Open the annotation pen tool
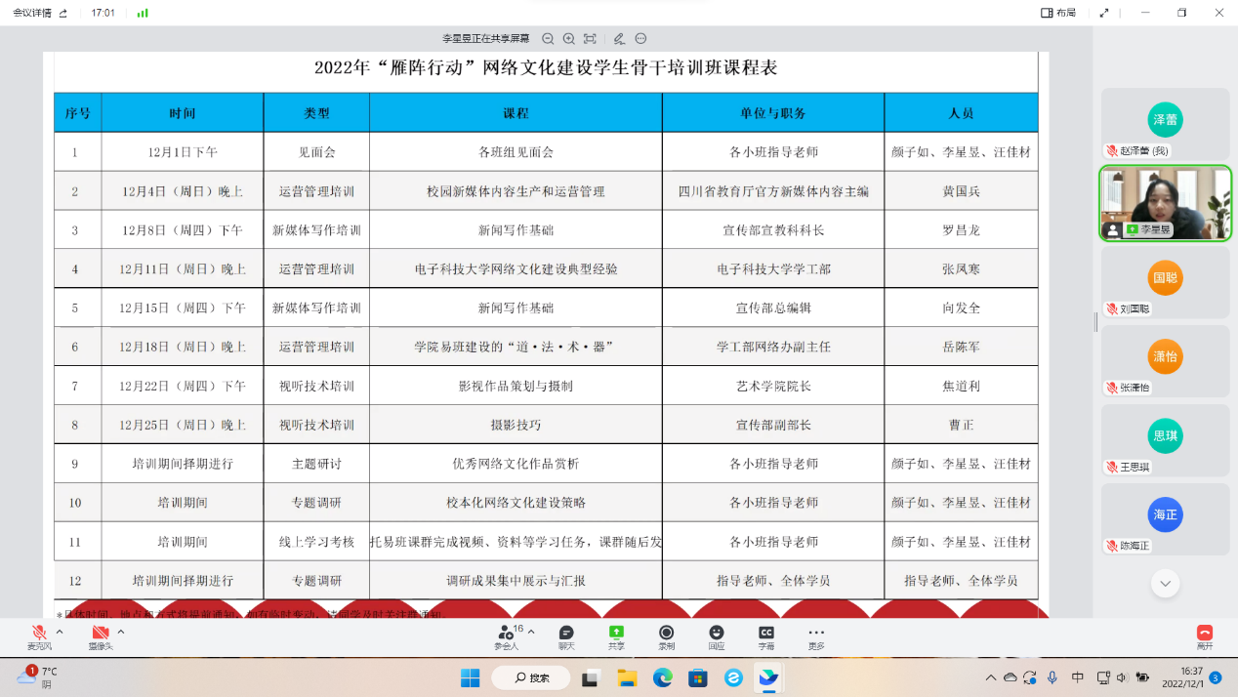1238x697 pixels. pos(619,39)
